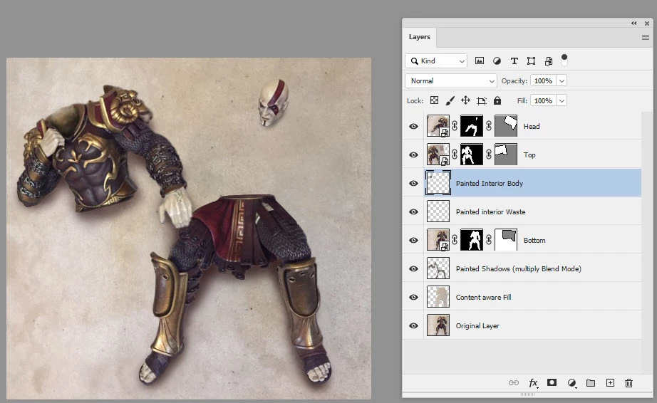Click the add layer style fx icon

(x=533, y=383)
